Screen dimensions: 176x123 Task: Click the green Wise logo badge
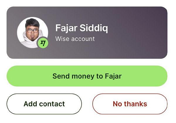click(43, 43)
